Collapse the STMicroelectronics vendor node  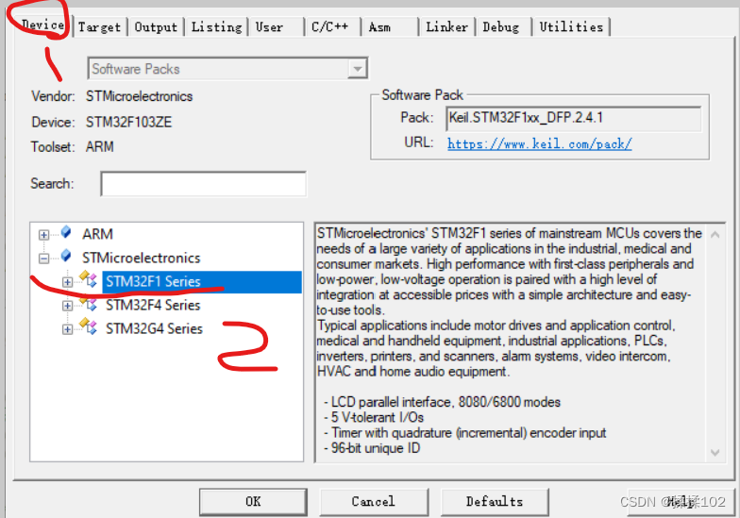(x=43, y=259)
